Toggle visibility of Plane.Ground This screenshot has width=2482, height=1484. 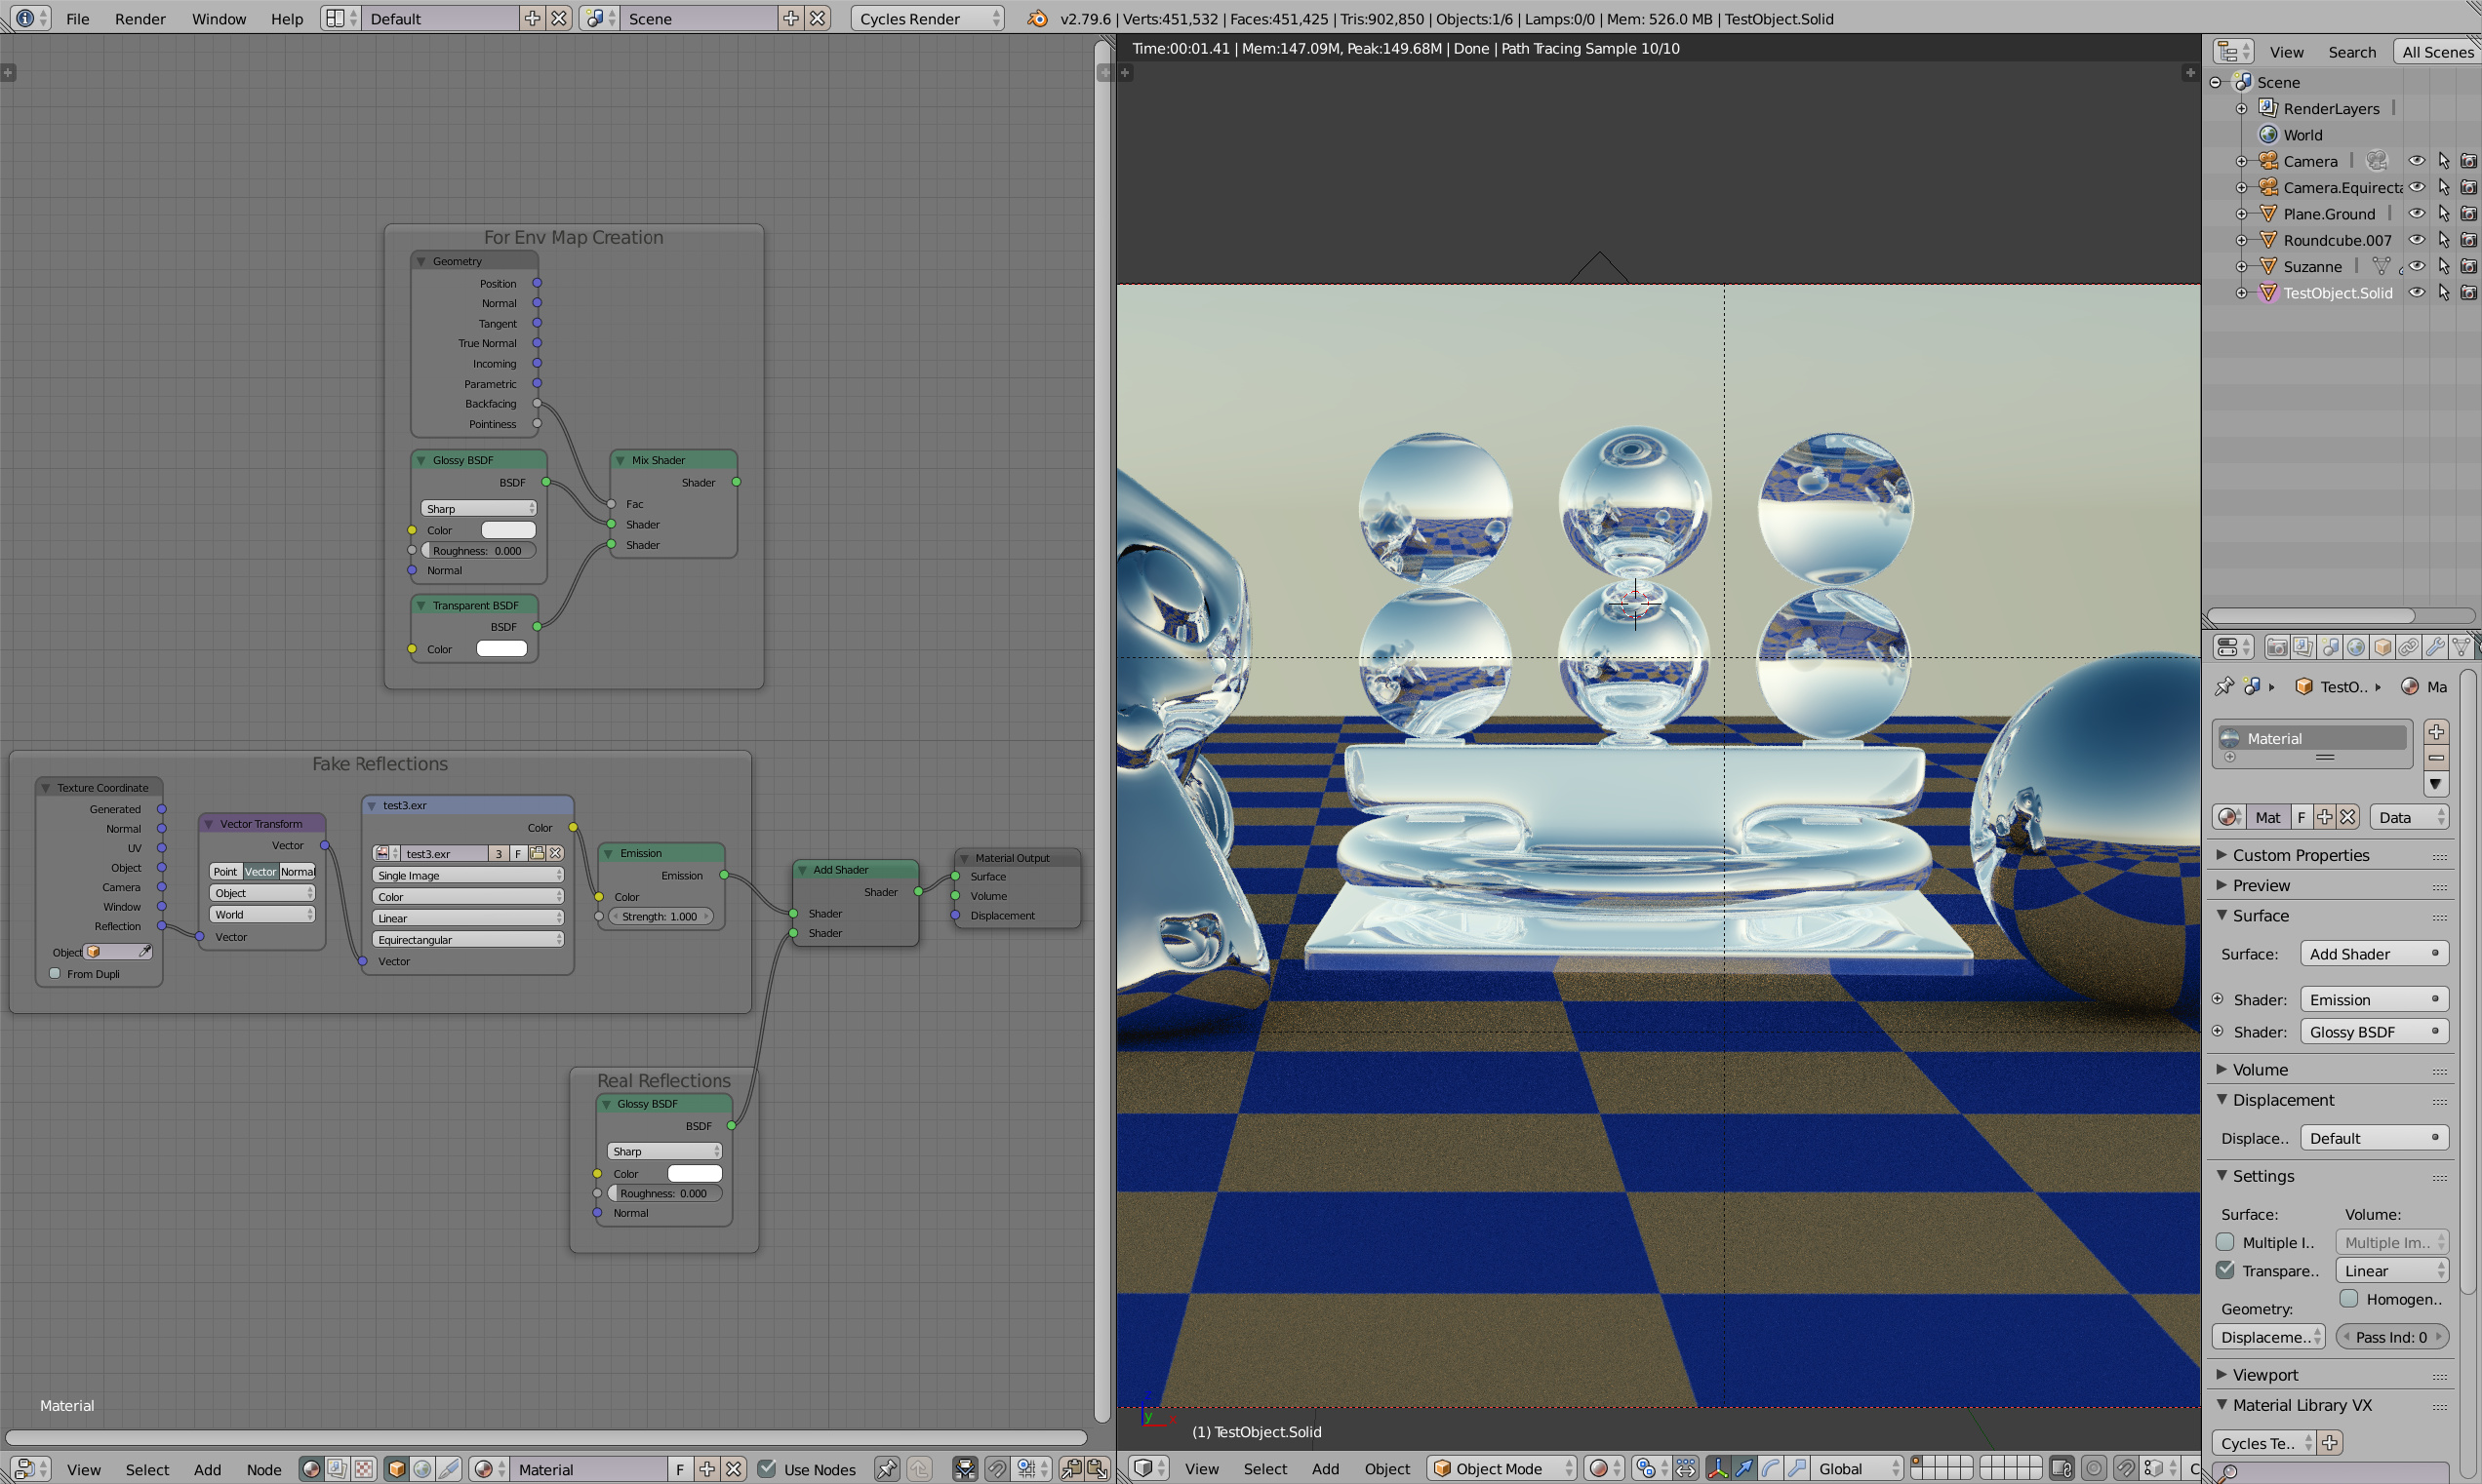point(2416,213)
